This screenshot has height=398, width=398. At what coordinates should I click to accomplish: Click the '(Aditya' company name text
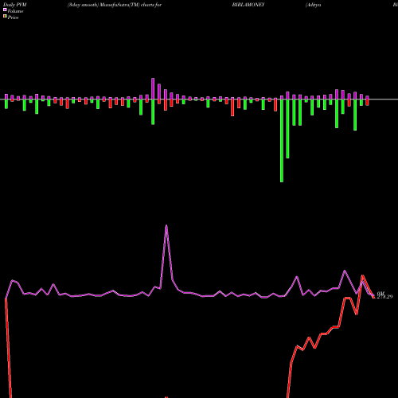coord(314,5)
